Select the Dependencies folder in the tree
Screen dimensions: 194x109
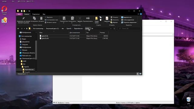(29, 70)
